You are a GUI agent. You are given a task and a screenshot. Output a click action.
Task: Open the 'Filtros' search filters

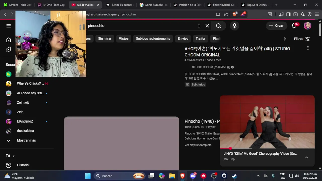click(302, 39)
